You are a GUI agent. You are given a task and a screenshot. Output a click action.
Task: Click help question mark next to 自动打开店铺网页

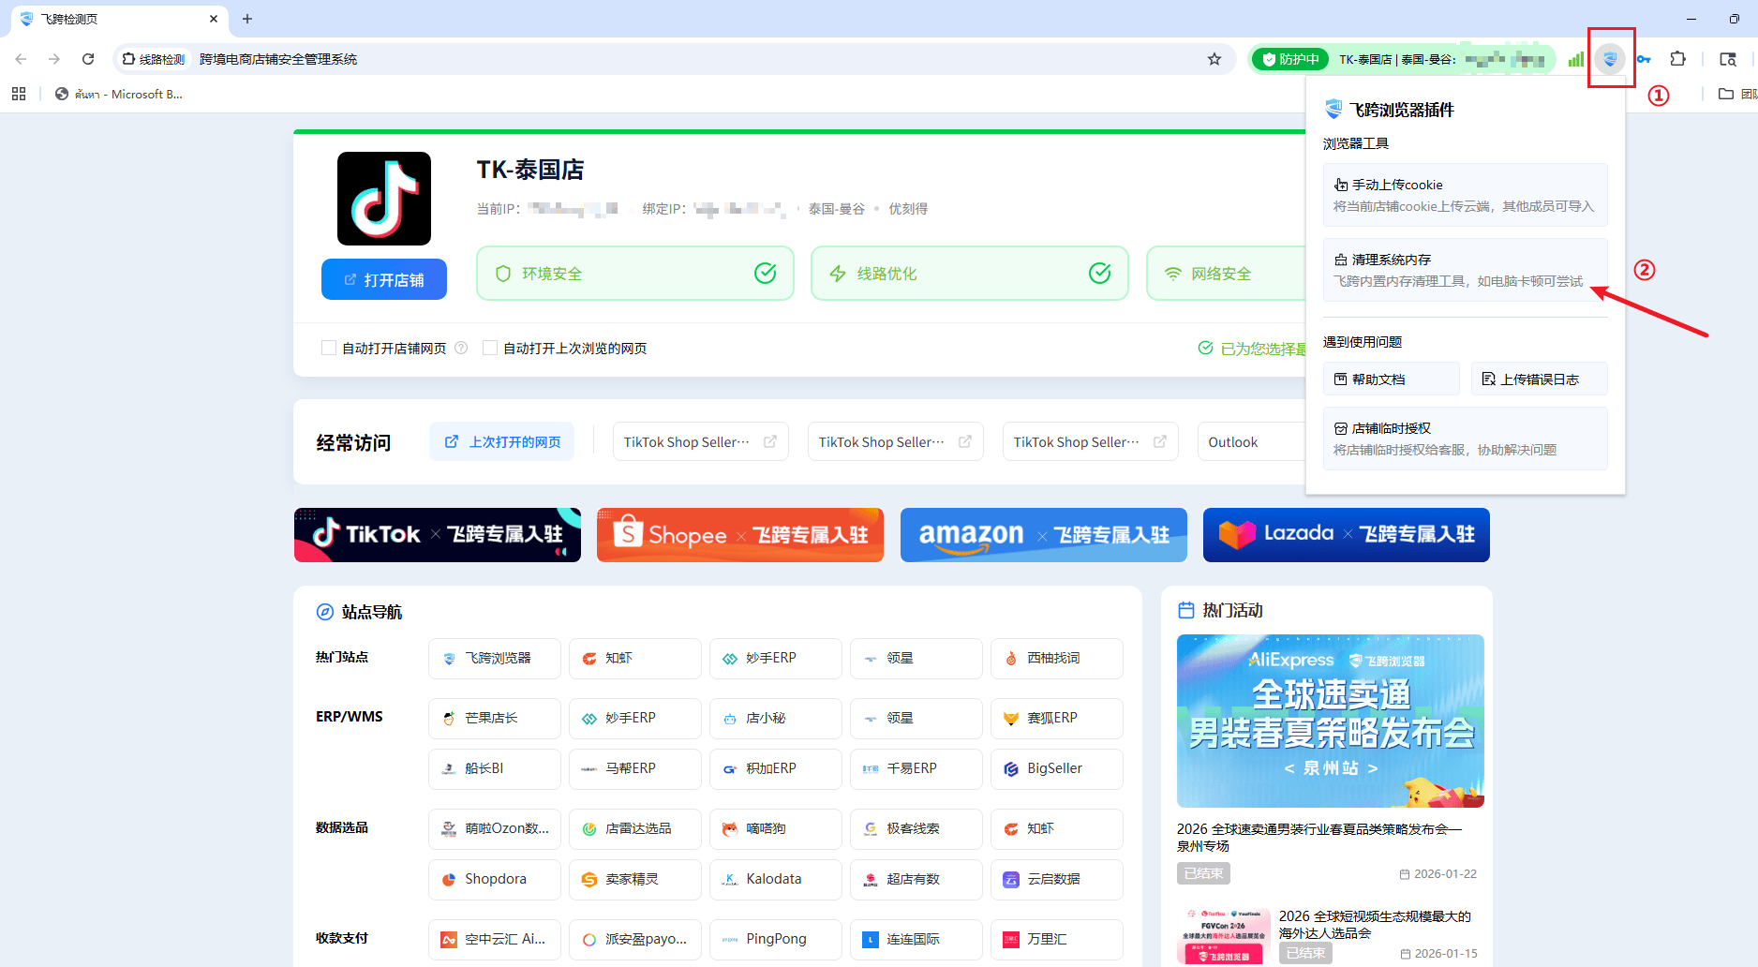(x=461, y=348)
